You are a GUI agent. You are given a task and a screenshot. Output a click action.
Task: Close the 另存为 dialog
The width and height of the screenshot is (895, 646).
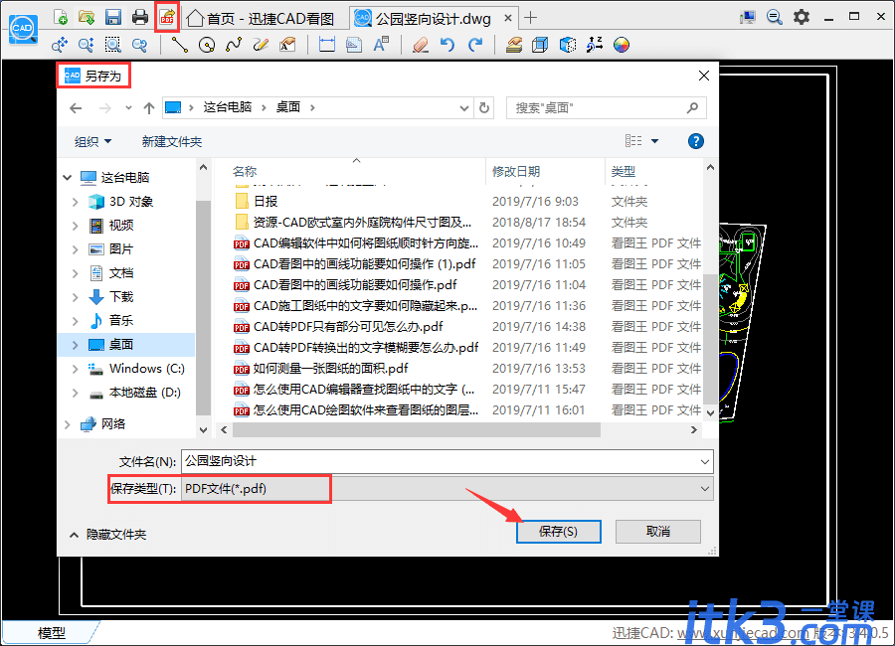pos(704,76)
